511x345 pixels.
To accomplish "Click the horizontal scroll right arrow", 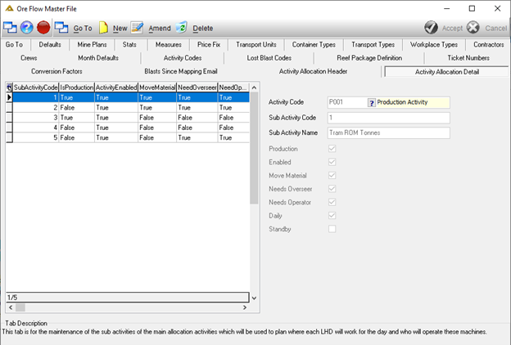I will tap(245, 307).
